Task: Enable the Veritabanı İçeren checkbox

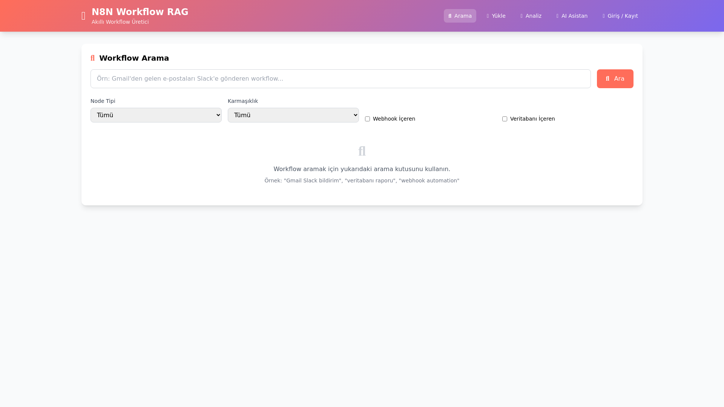Action: [x=505, y=119]
